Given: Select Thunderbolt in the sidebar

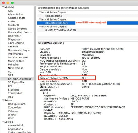Looking at the screenshot, I should tap(15, 93).
